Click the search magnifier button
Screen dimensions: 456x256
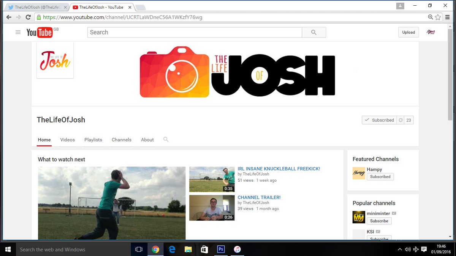click(313, 32)
